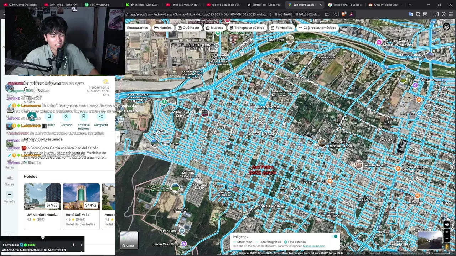Click the browser address bar URL
The height and width of the screenshot is (256, 456).
tap(223, 14)
